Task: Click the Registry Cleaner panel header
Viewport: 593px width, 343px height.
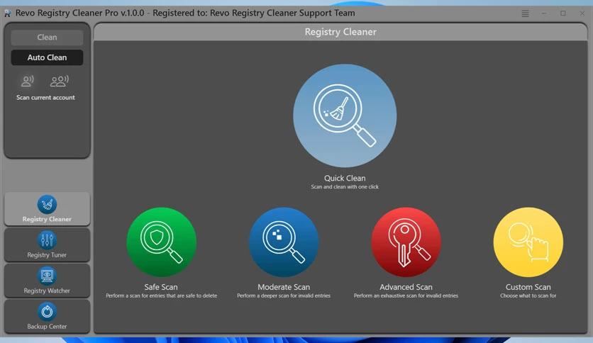Action: click(340, 32)
